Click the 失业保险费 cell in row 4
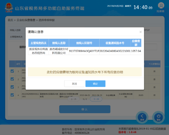169x135 pixels. 111,95
